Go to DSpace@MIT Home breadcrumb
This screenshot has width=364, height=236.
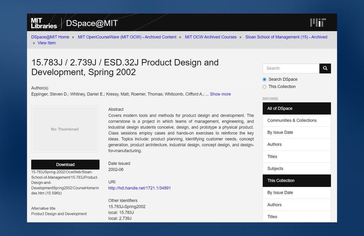(50, 37)
